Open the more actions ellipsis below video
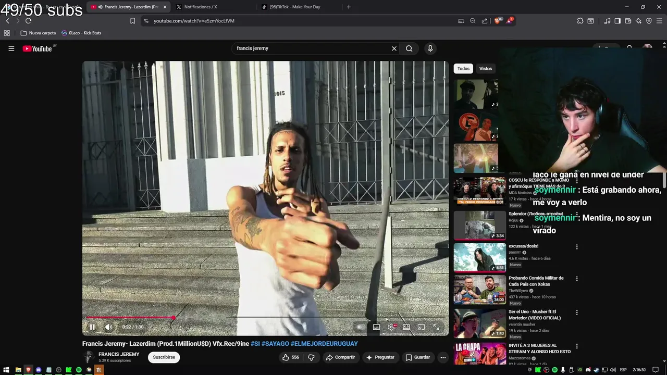The image size is (667, 375). click(x=443, y=357)
